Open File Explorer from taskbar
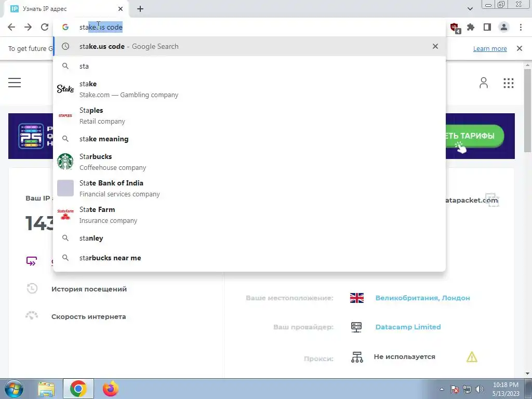 46,389
